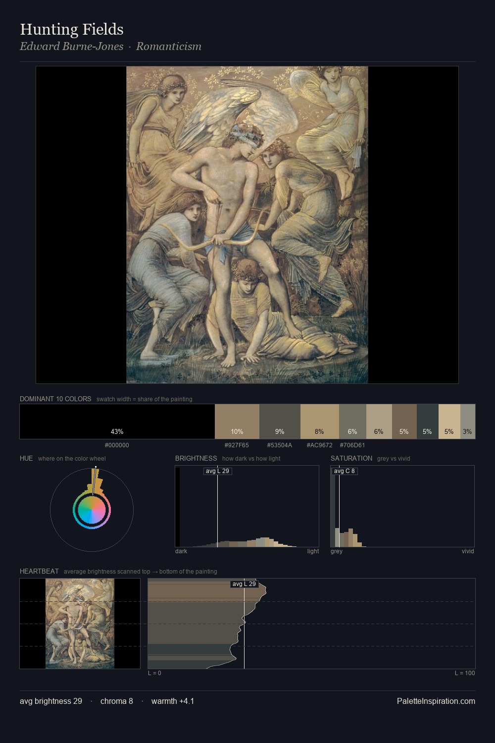Click the 'vivid' saturation axis label
The image size is (495, 743).
click(x=468, y=551)
